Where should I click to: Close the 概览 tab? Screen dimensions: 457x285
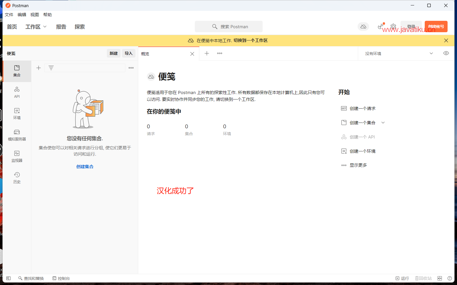pyautogui.click(x=192, y=54)
